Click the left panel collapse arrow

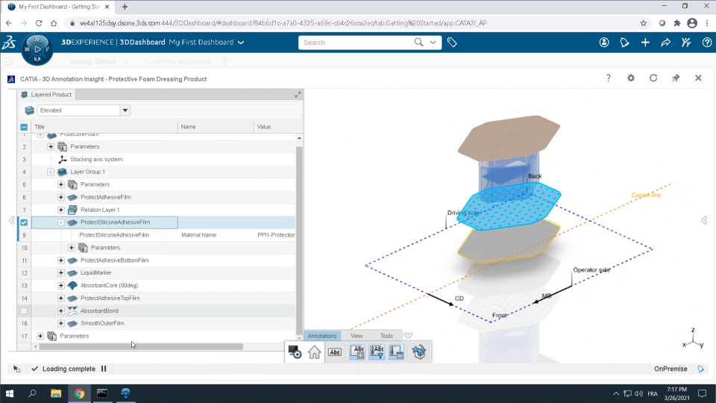[12, 221]
